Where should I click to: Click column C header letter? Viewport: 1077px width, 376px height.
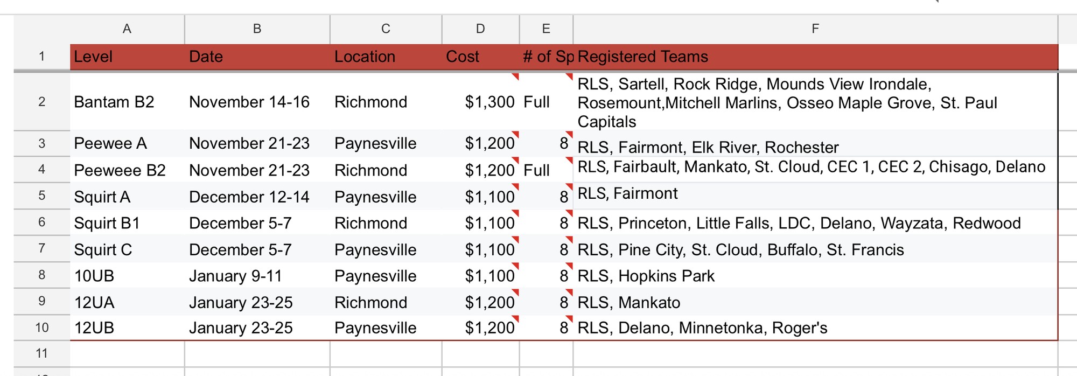(x=386, y=29)
